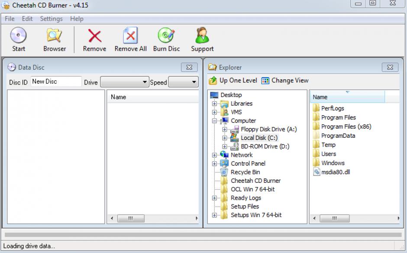Click the Control Panel icon
This screenshot has width=407, height=253.
224,163
